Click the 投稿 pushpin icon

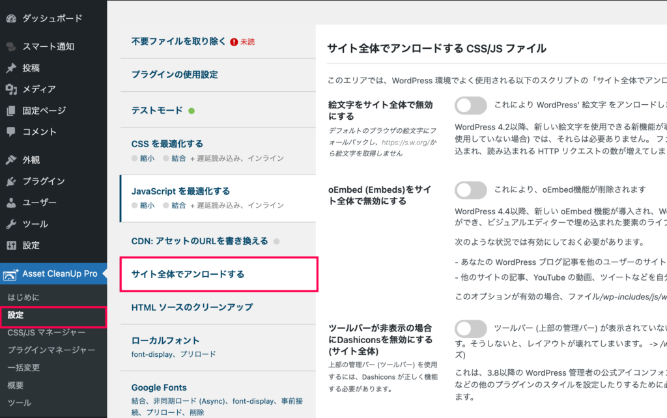[x=11, y=68]
